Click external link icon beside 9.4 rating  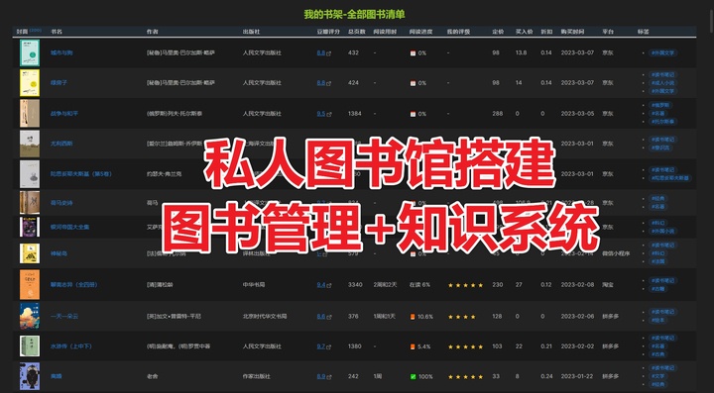[329, 285]
